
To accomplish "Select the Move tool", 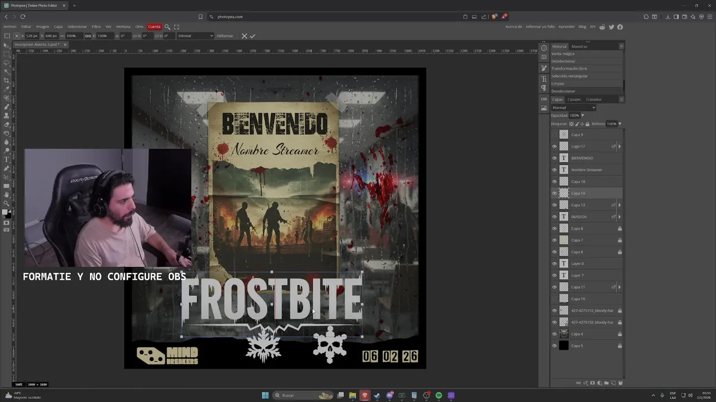I will pyautogui.click(x=7, y=45).
